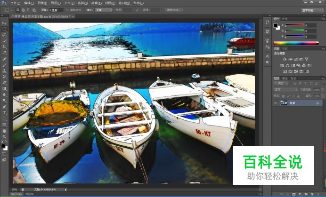Open the 文件(F) menu

click(x=15, y=3)
